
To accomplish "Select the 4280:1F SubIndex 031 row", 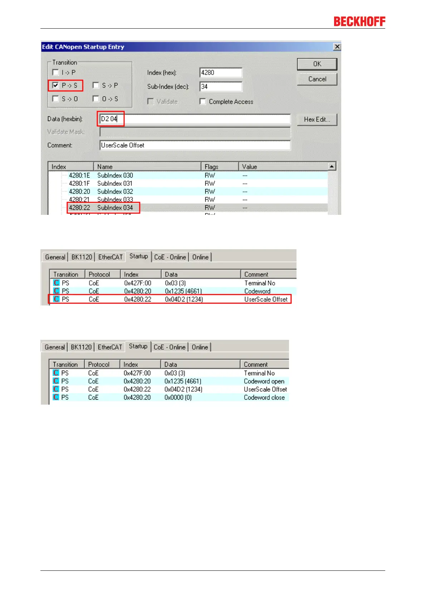I will coord(188,183).
